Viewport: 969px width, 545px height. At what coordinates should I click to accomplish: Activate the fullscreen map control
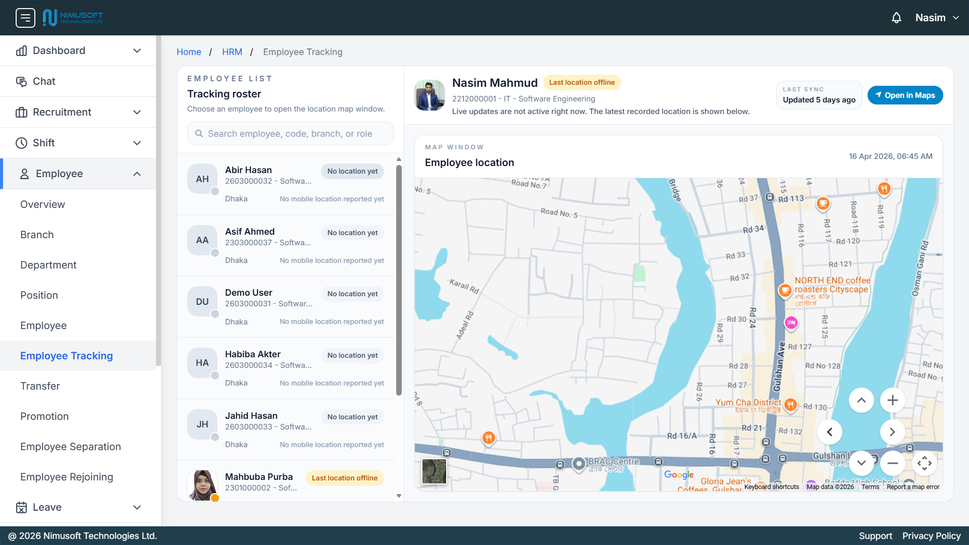[925, 463]
